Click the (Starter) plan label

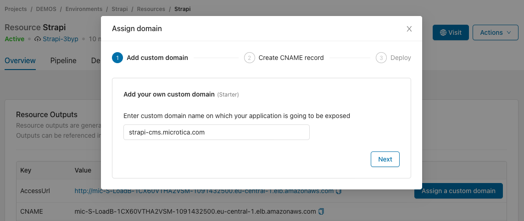pos(228,95)
